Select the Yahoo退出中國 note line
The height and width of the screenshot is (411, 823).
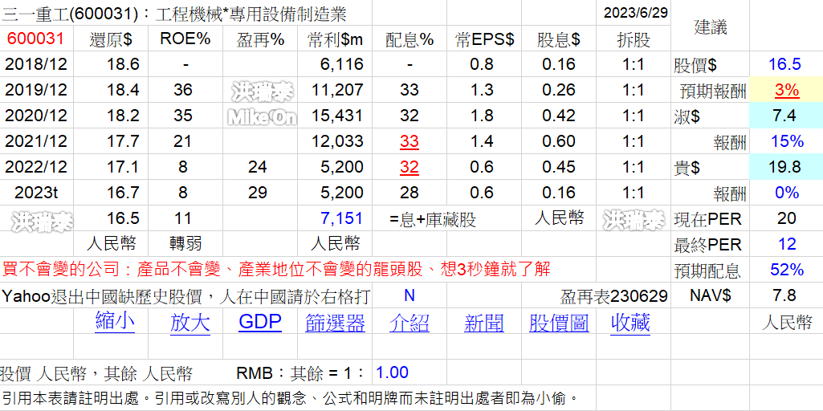click(x=186, y=296)
